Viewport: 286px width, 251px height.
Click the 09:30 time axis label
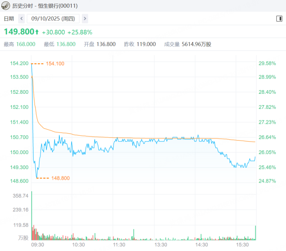[x=38, y=245]
